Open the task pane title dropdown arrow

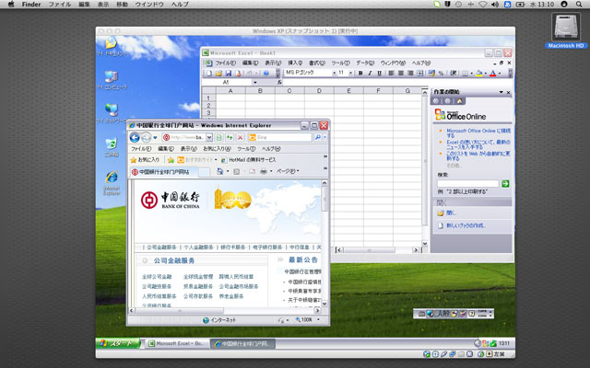click(x=501, y=92)
